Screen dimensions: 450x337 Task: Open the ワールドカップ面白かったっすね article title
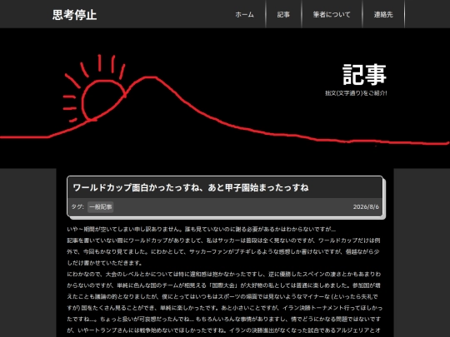pyautogui.click(x=191, y=188)
